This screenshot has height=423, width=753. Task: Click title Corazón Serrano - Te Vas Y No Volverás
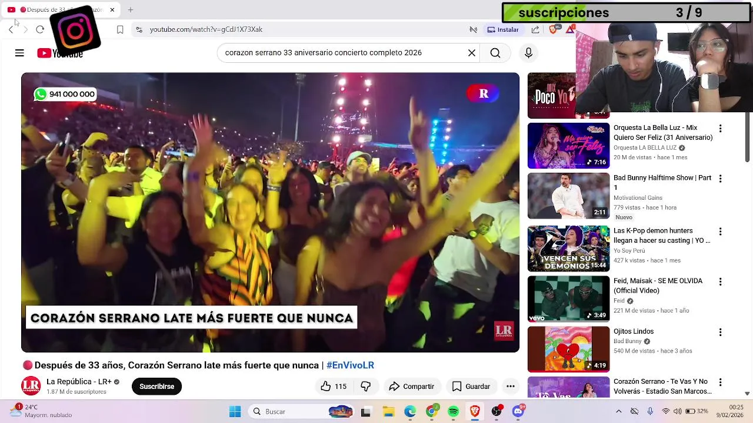click(x=662, y=386)
